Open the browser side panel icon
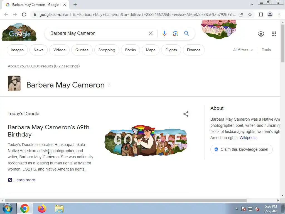285x214 pixels. (261, 14)
